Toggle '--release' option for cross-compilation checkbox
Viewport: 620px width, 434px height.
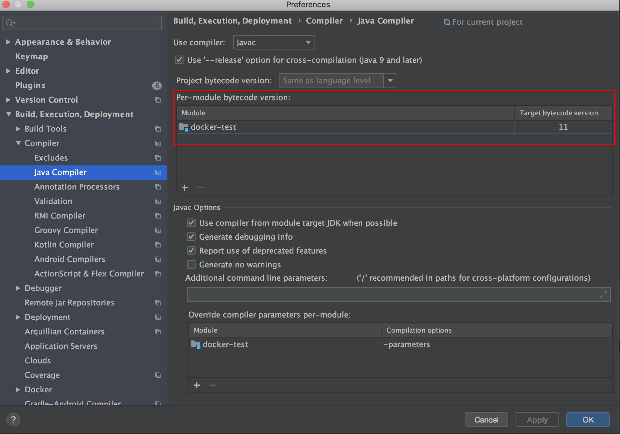coord(179,60)
